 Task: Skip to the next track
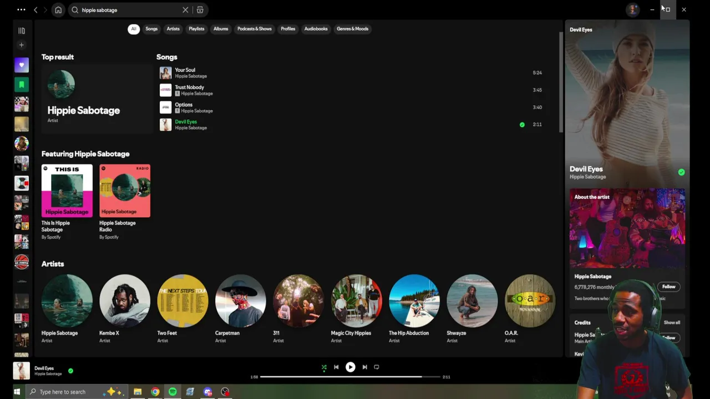coord(364,367)
